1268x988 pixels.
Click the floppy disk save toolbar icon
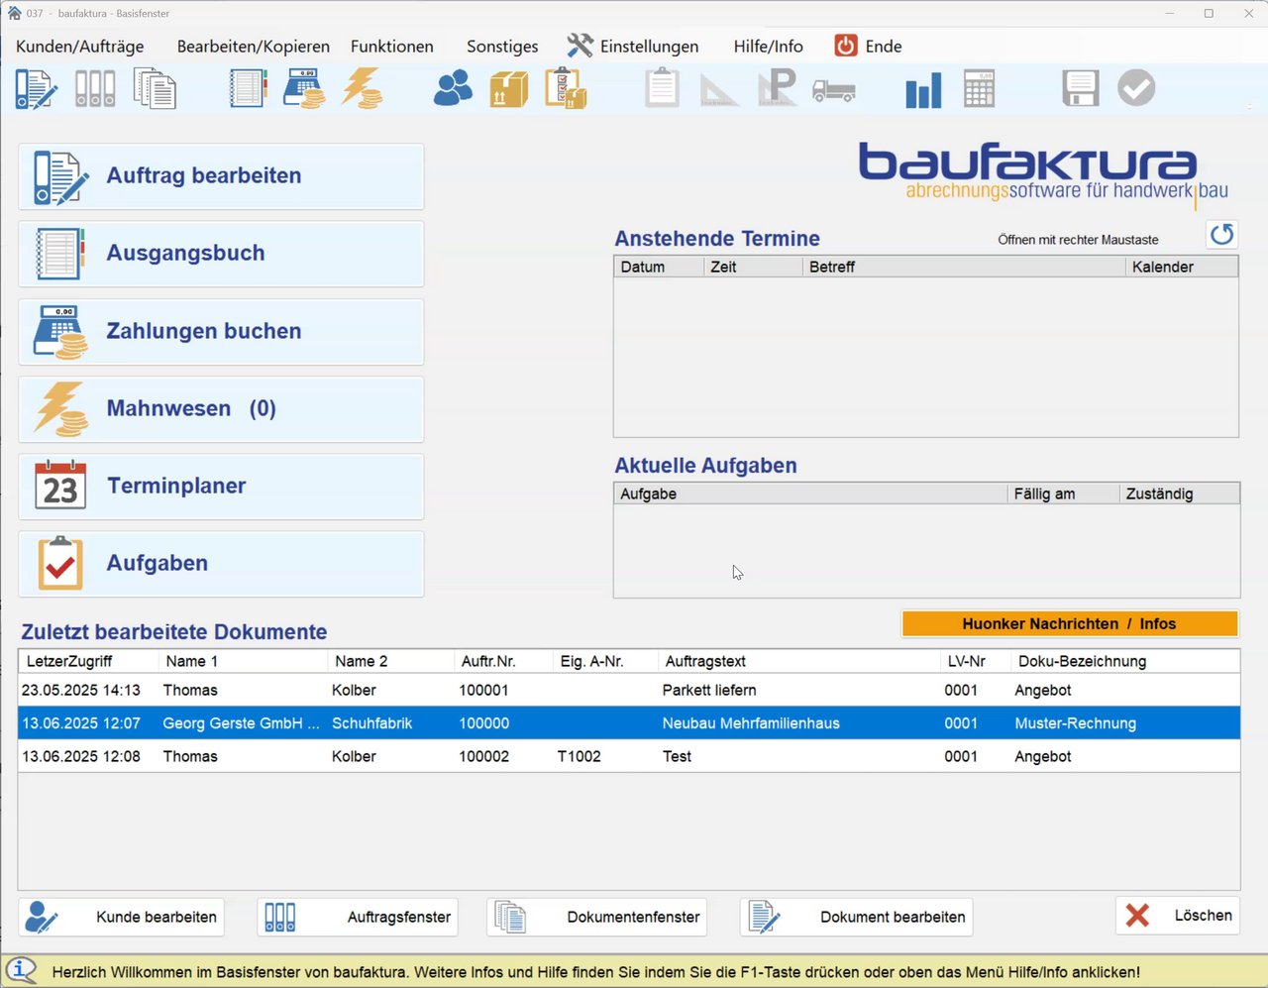1080,88
